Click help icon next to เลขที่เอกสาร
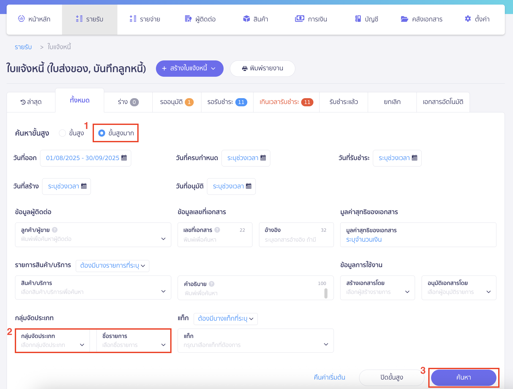Image resolution: width=513 pixels, height=389 pixels. tap(217, 230)
